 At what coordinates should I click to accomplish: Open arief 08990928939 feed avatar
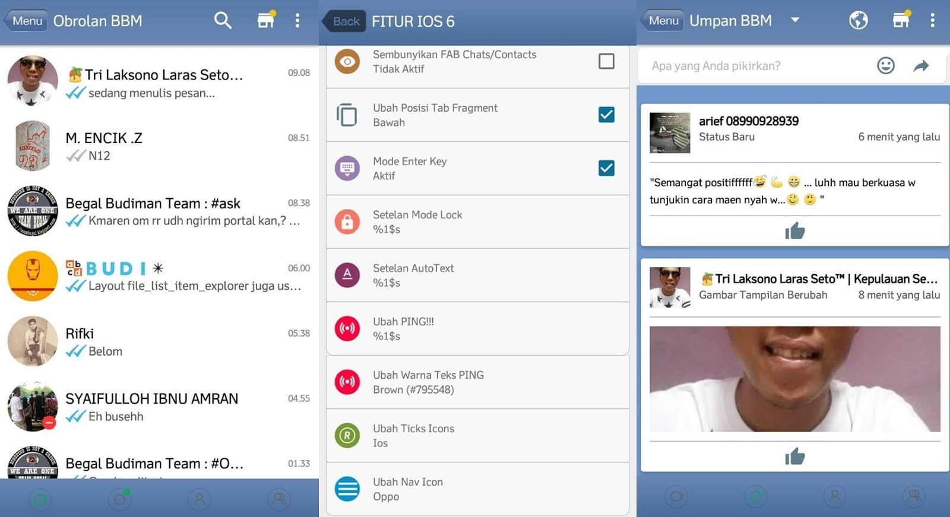point(670,133)
